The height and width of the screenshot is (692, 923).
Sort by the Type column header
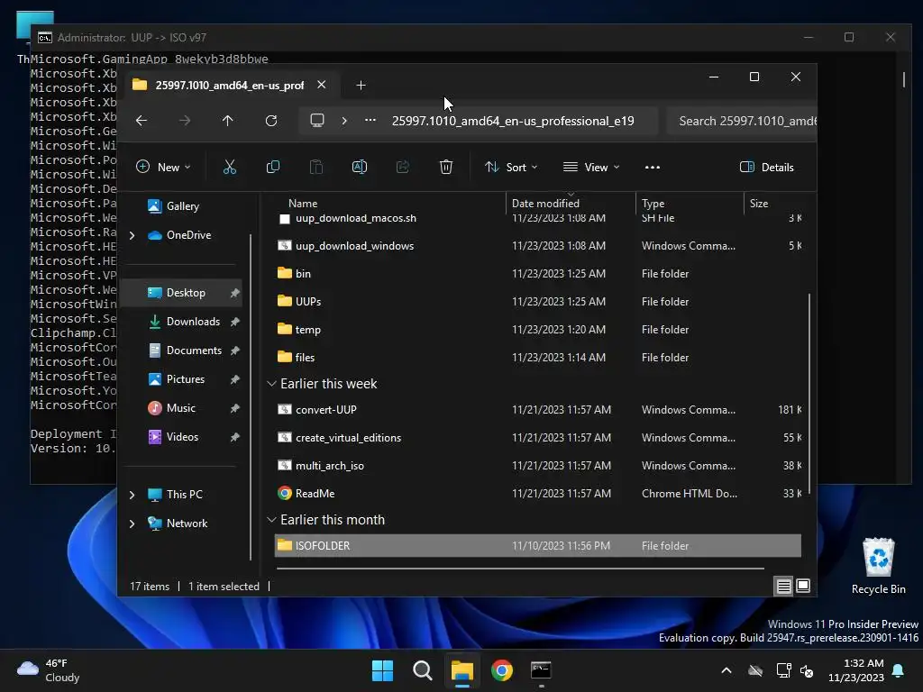(653, 203)
